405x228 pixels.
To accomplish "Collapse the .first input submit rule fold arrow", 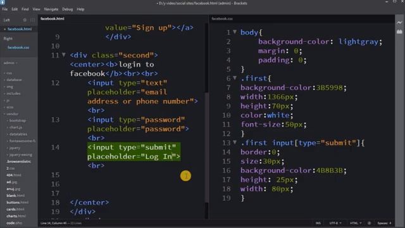I will click(x=235, y=142).
